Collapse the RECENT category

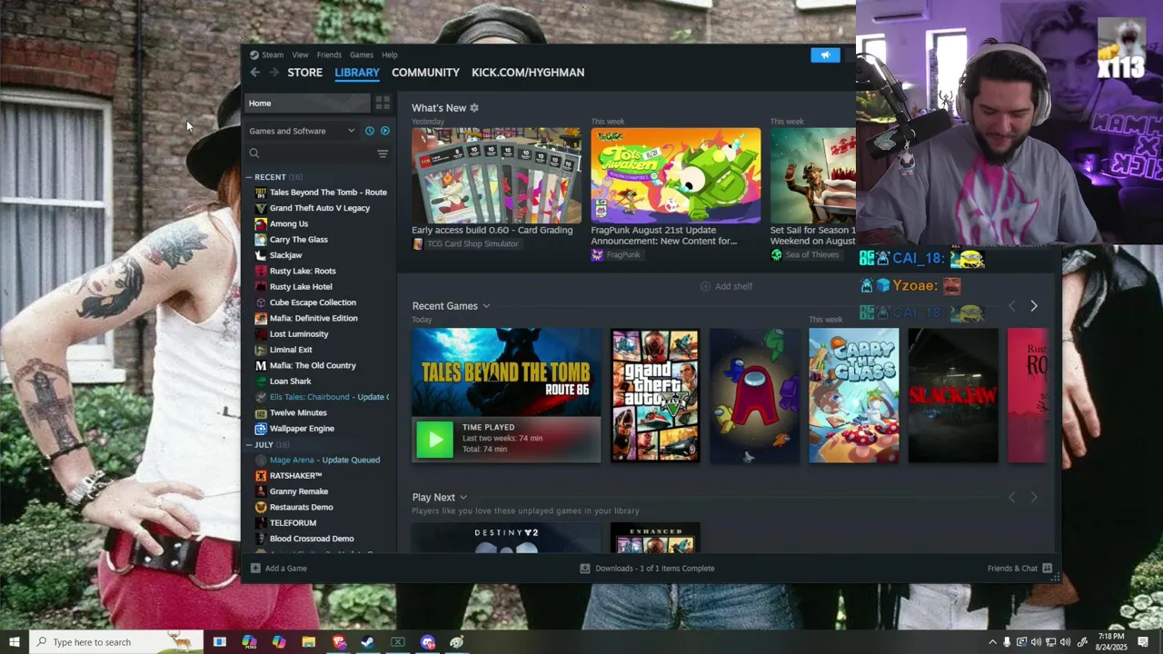(x=249, y=177)
